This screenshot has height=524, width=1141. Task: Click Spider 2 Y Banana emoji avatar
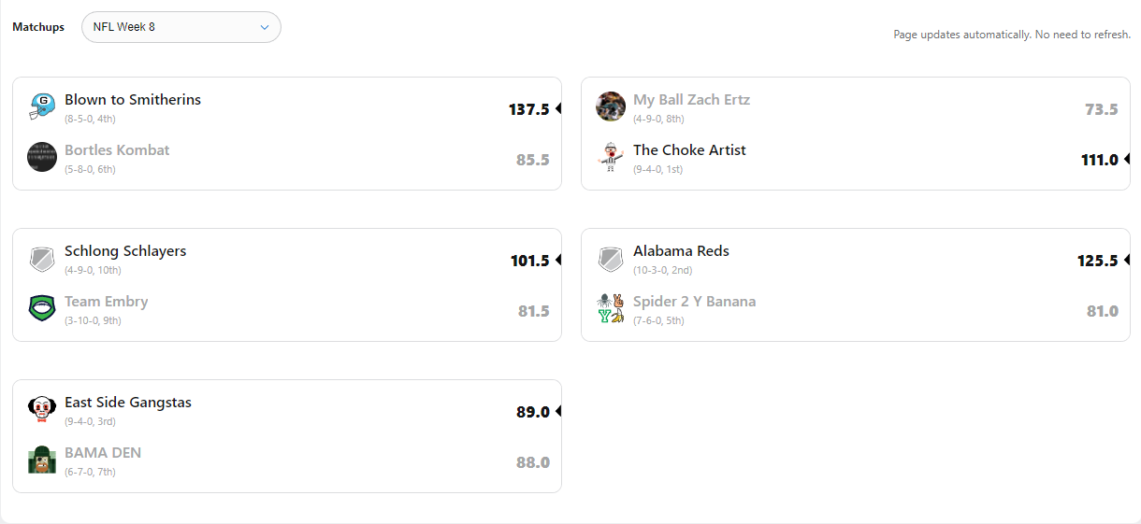(611, 308)
